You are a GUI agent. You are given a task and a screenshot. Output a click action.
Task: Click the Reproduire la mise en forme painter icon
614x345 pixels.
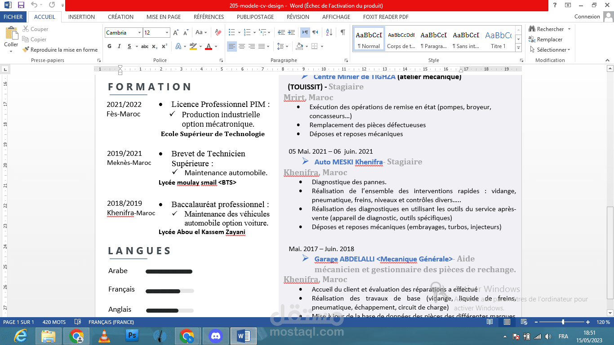coord(26,50)
